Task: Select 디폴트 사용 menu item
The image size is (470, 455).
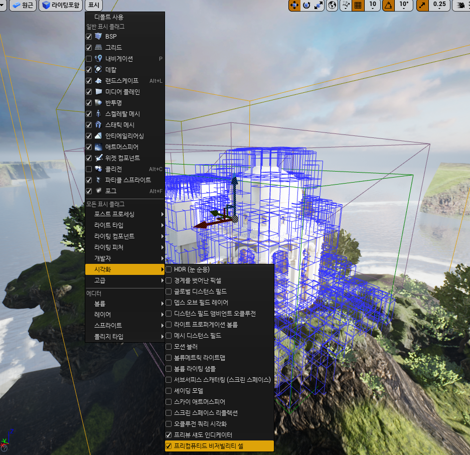Action: pos(125,17)
